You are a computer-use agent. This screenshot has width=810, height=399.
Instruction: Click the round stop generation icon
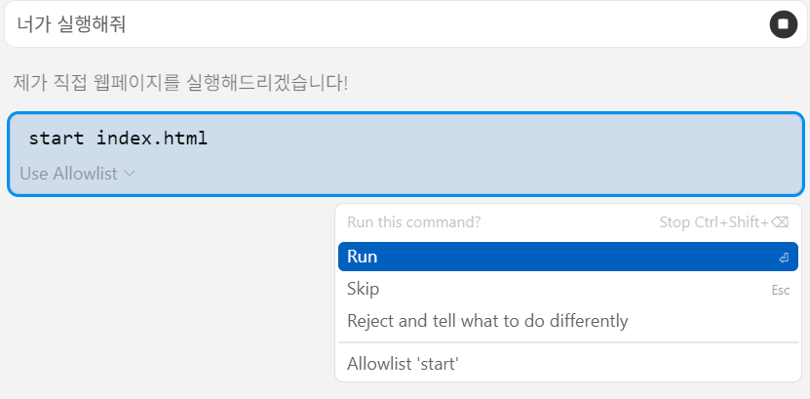coord(783,24)
